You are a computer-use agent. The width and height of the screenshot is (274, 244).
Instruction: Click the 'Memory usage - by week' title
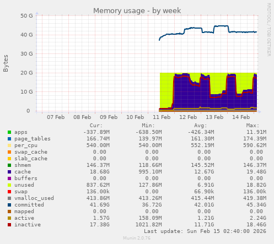[x=137, y=11]
